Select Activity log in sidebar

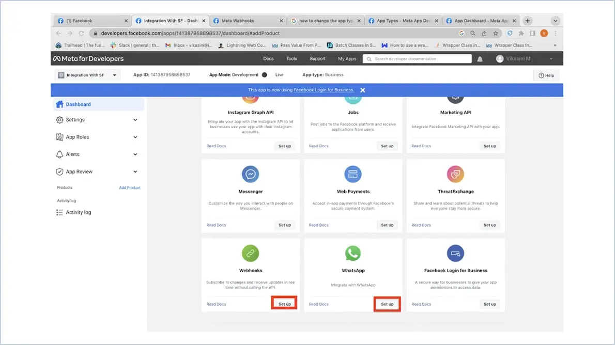pyautogui.click(x=79, y=212)
